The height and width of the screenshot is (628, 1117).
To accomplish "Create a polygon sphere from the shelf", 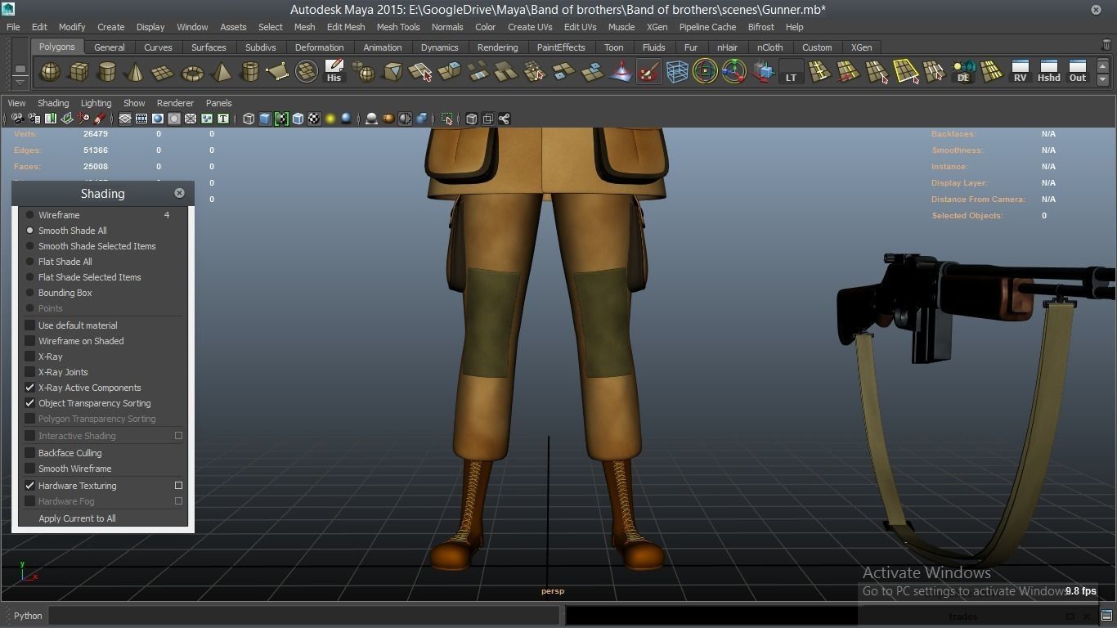I will pos(51,72).
